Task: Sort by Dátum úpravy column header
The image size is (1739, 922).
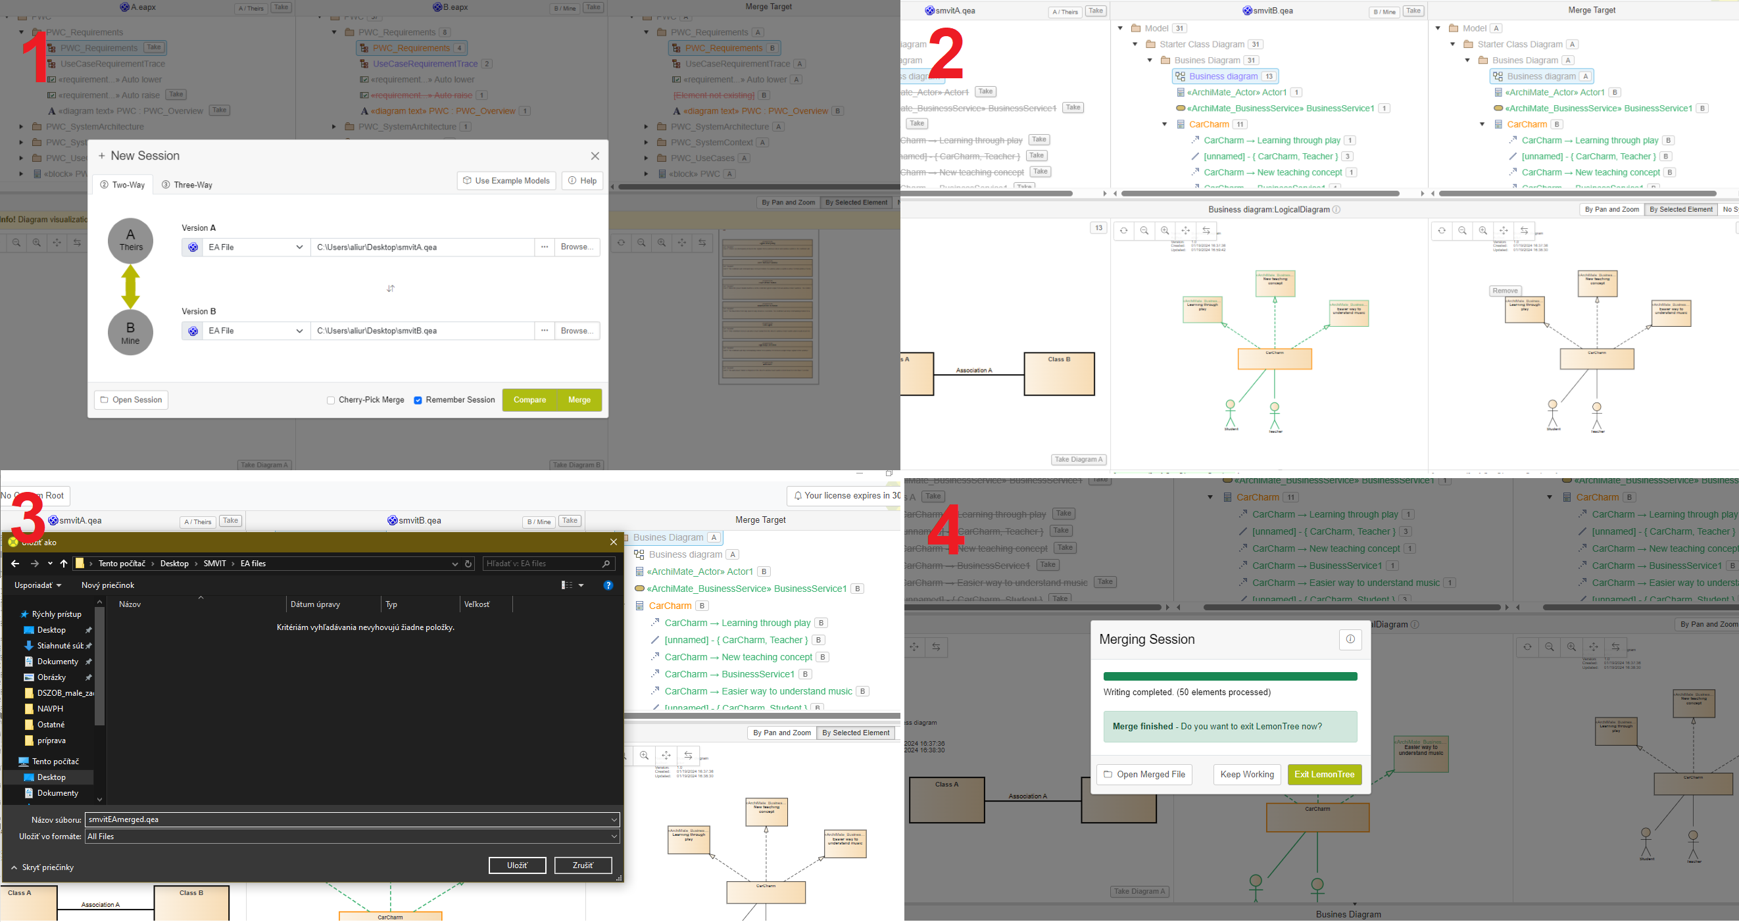Action: tap(315, 605)
